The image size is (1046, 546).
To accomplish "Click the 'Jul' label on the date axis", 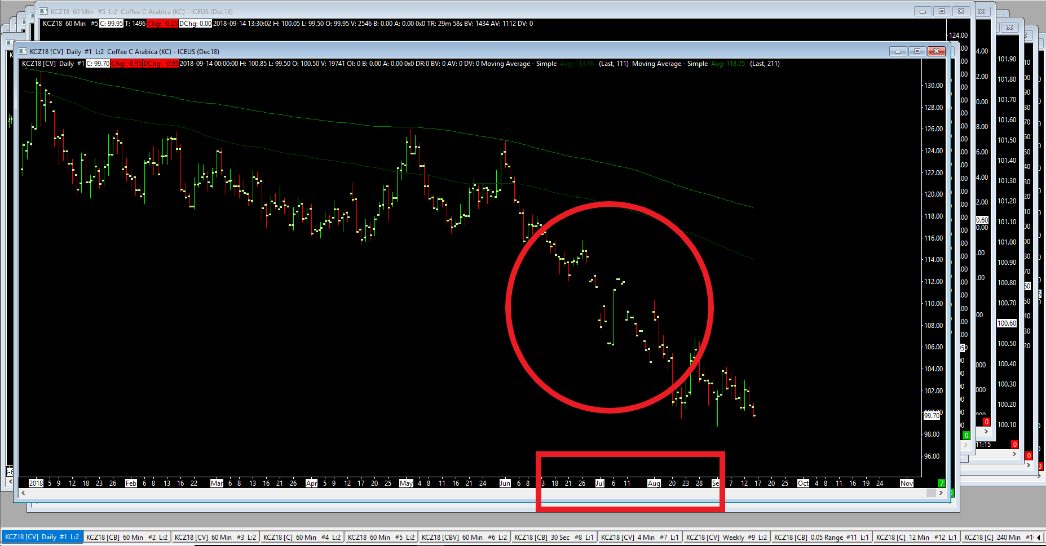I will click(x=599, y=483).
